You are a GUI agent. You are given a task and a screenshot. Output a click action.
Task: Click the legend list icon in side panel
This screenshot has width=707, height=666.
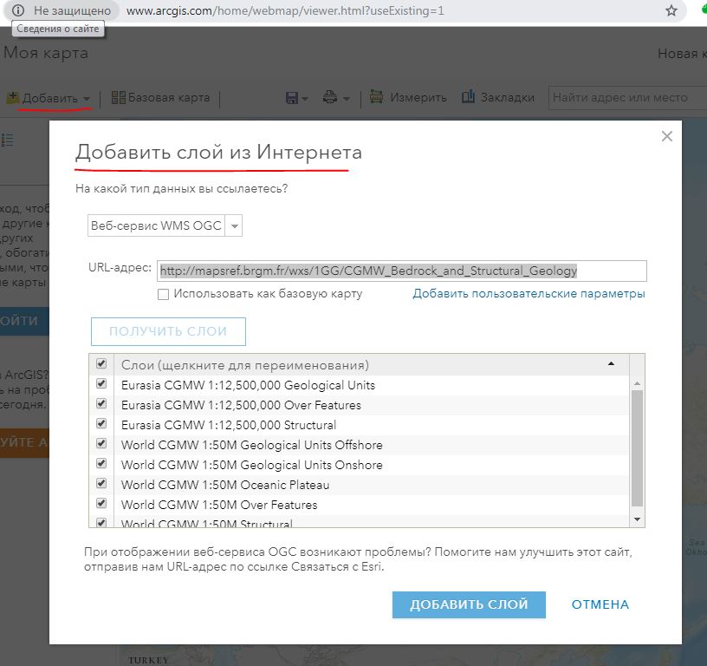8,140
